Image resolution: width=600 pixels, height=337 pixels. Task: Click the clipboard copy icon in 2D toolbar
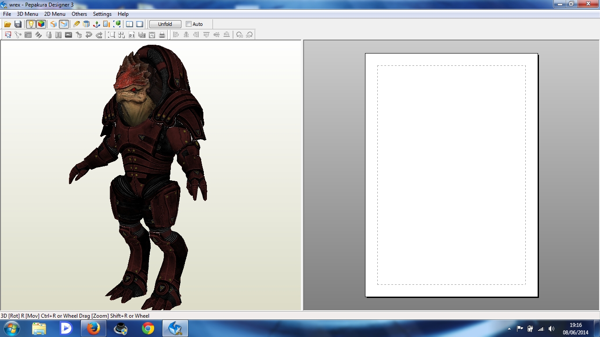tap(152, 35)
